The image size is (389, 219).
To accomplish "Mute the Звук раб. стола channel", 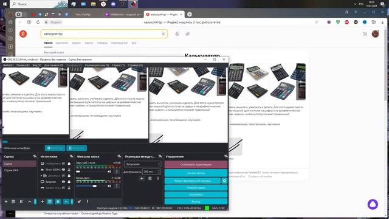I will pyautogui.click(x=109, y=172).
